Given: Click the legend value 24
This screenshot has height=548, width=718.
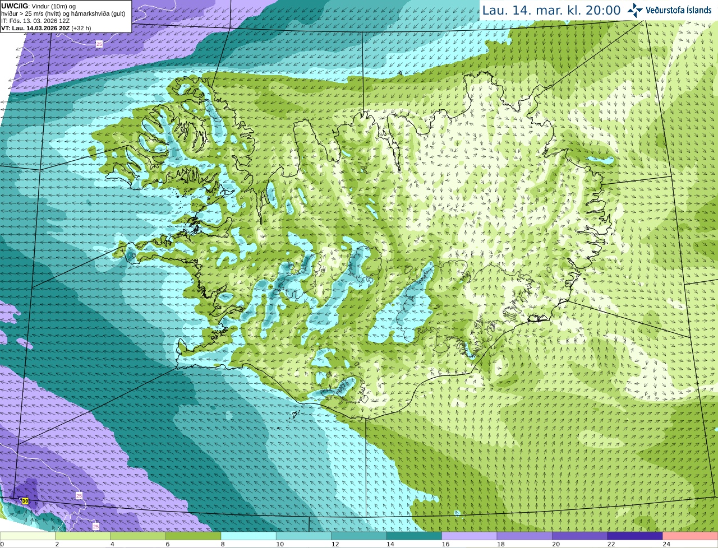Looking at the screenshot, I should (666, 544).
